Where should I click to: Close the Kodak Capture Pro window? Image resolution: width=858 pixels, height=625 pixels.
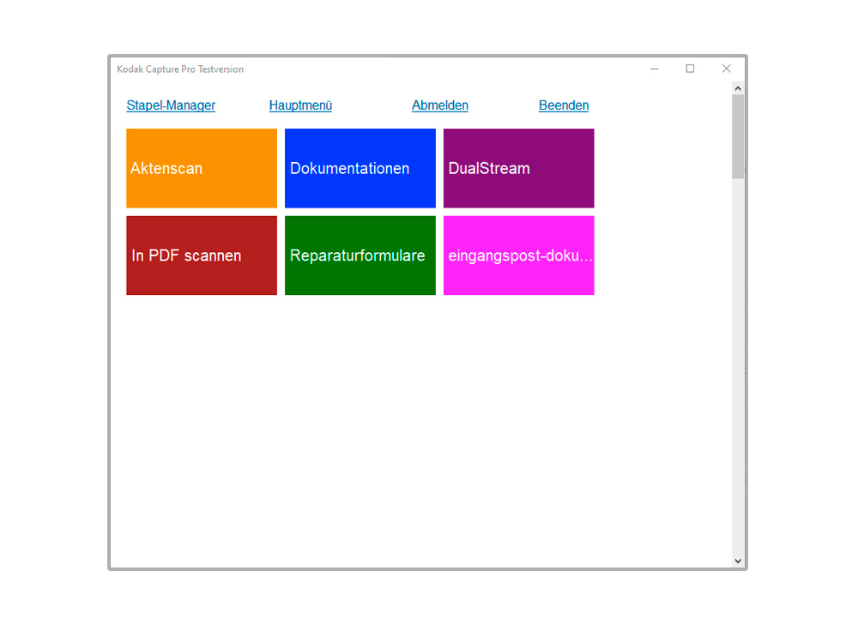(x=726, y=69)
